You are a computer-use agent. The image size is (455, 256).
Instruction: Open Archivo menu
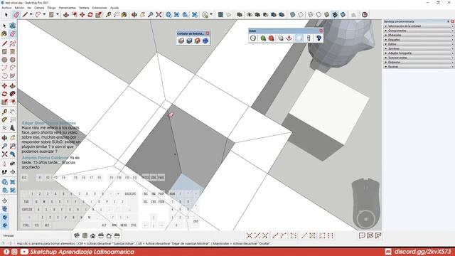[x=6, y=8]
